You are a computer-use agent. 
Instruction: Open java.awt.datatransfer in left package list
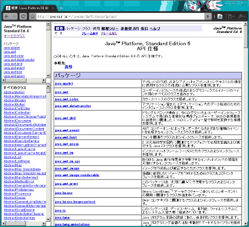point(19,60)
